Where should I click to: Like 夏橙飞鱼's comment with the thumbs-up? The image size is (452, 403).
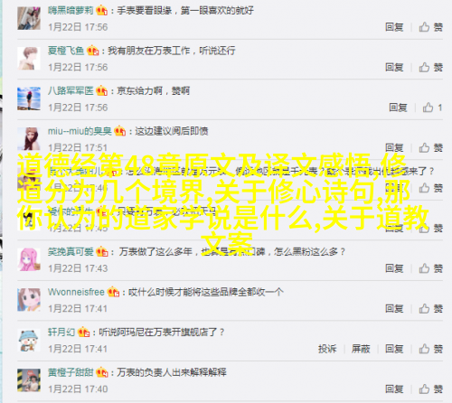pyautogui.click(x=431, y=67)
